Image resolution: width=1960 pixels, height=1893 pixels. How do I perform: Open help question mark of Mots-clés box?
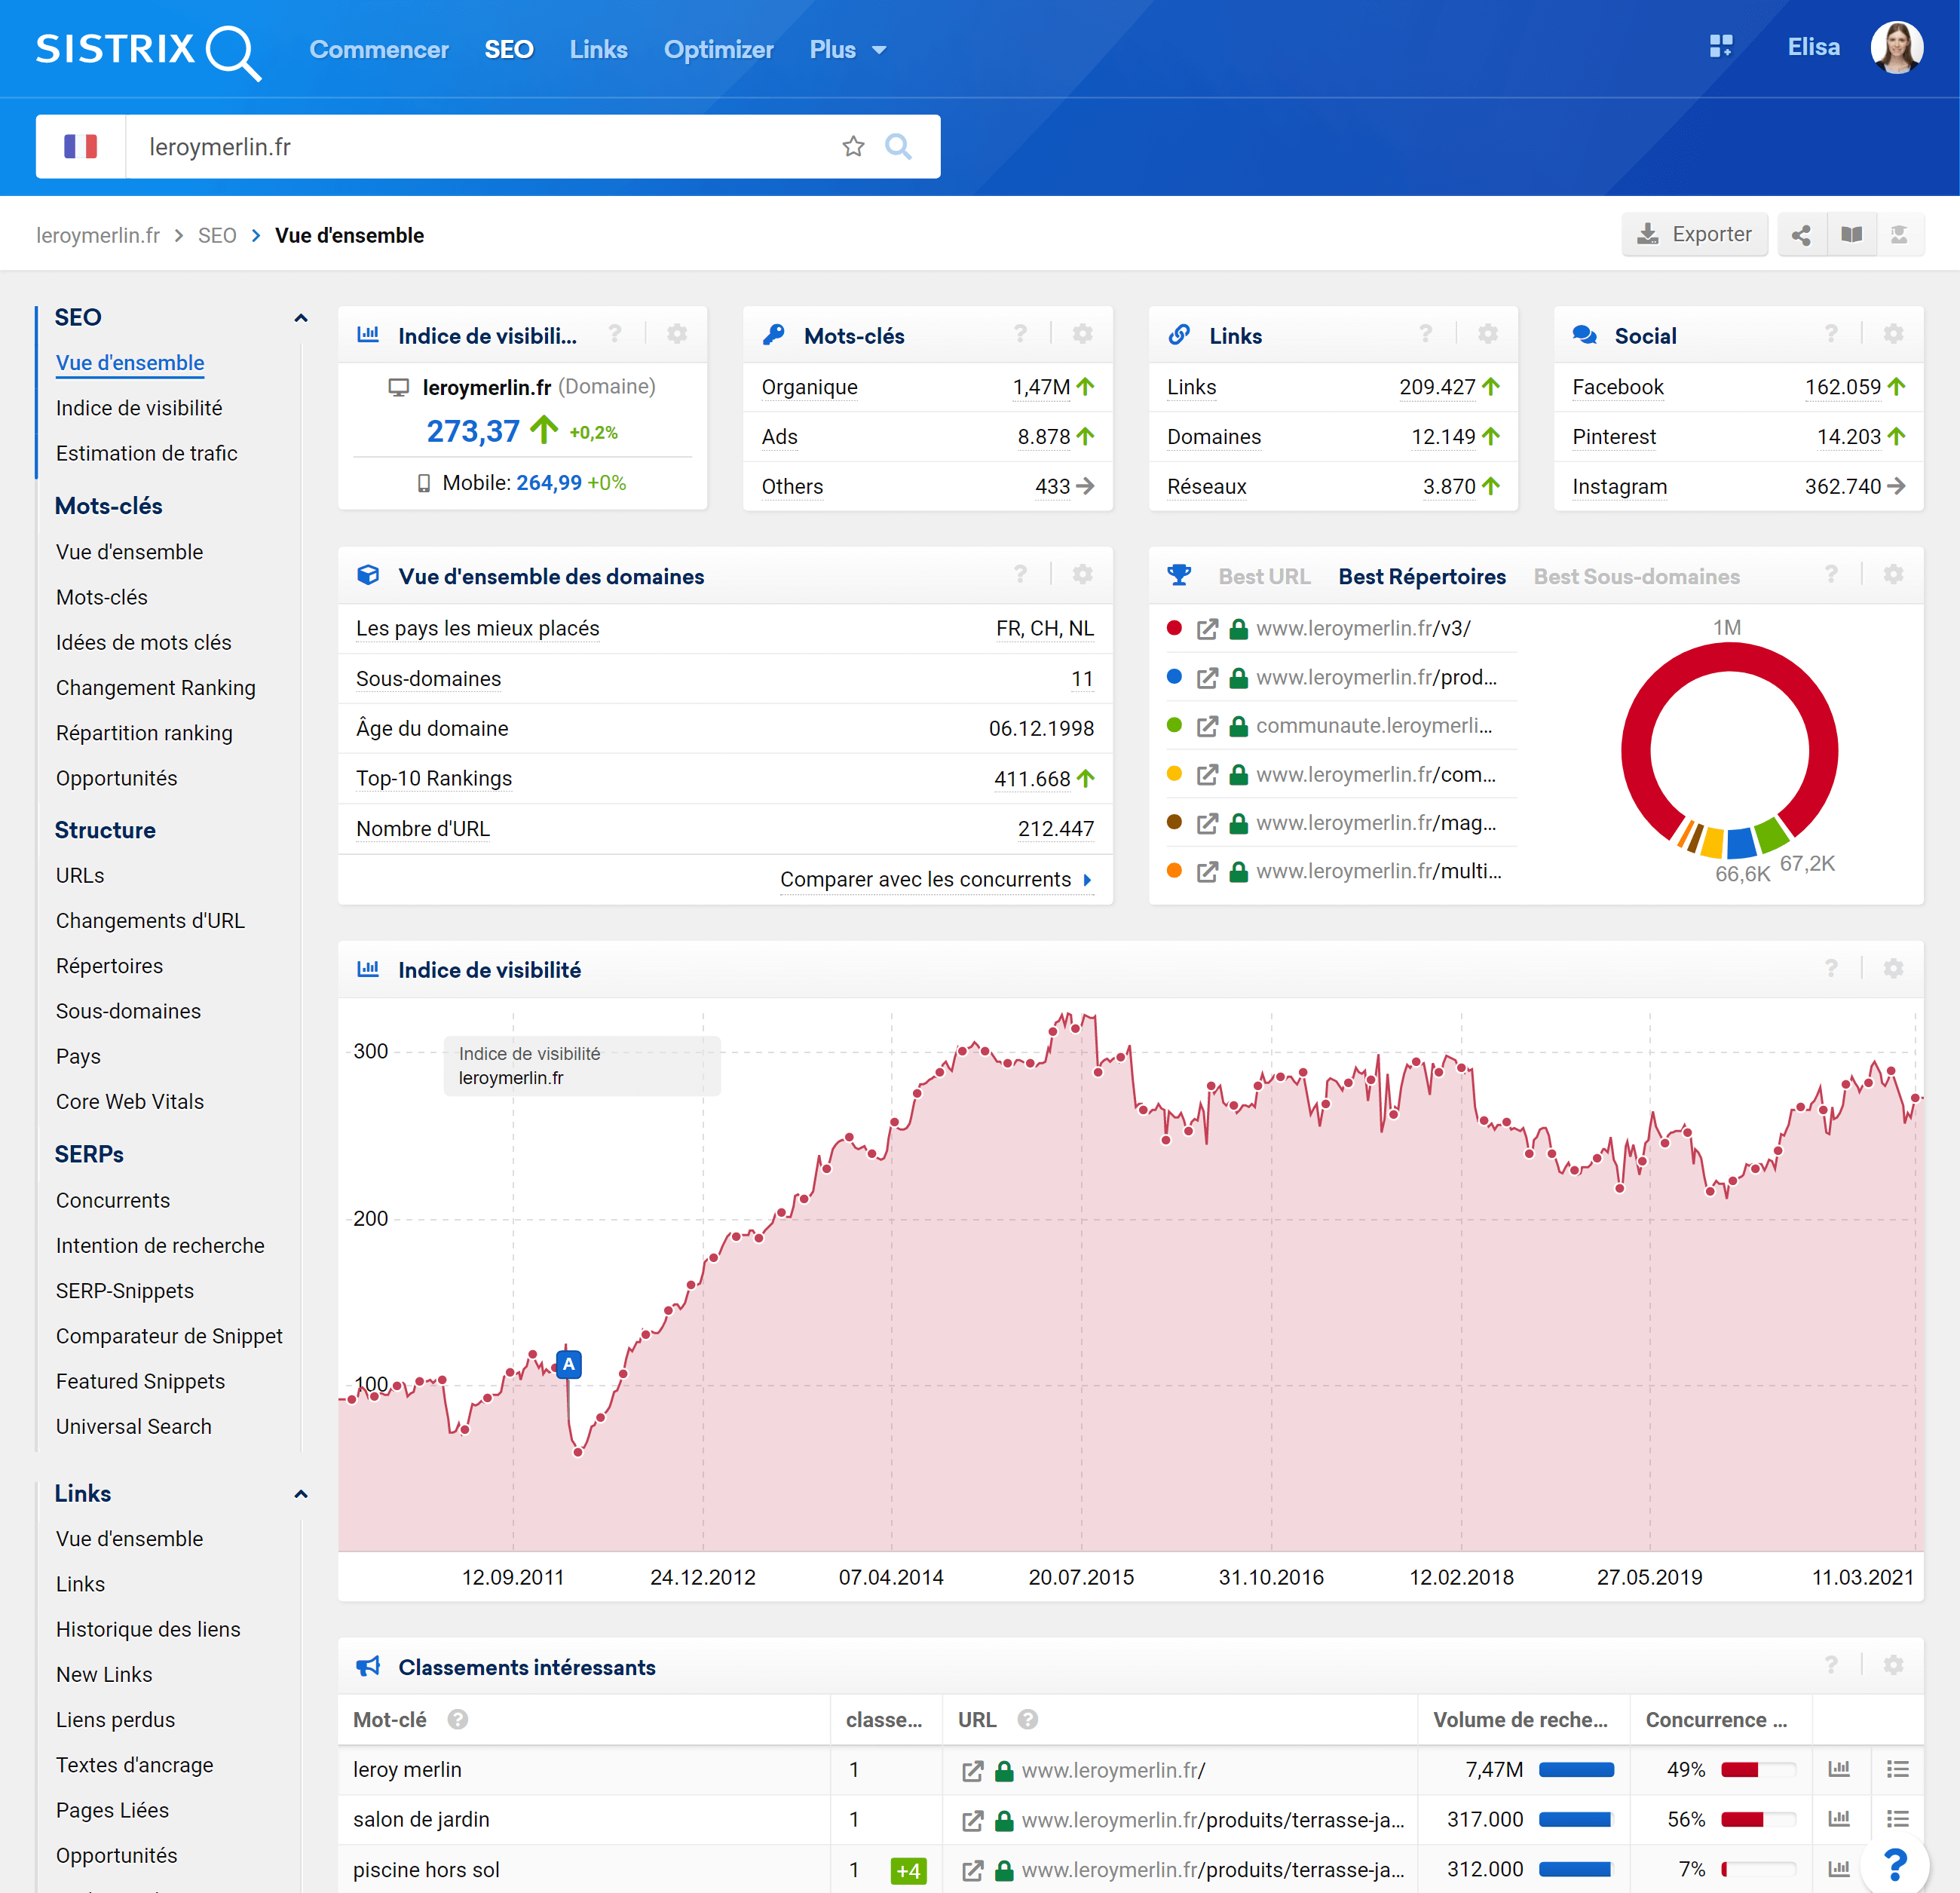(x=1020, y=334)
